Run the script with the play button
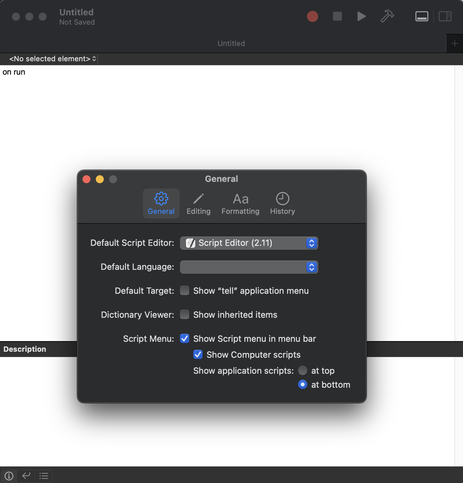 point(362,16)
